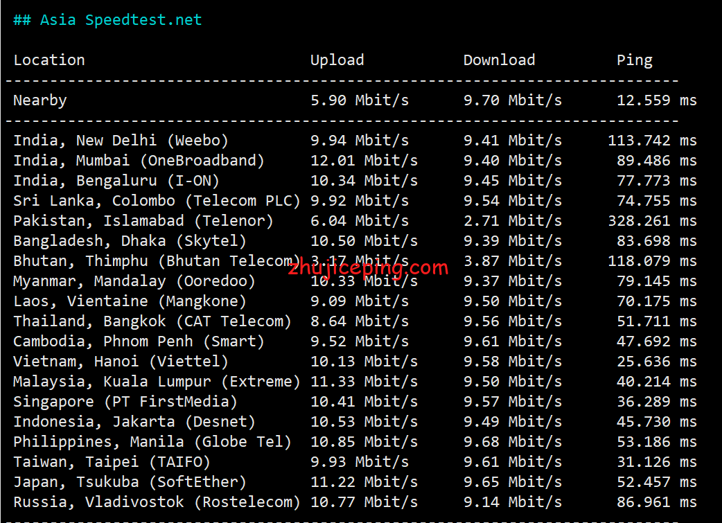Click Bangkok ping '51.711 ms'
722x523 pixels.
657,321
